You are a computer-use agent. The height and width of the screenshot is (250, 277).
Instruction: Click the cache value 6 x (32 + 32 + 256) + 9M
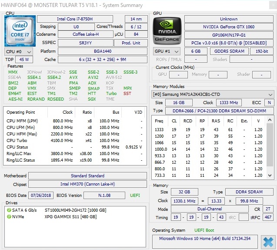click(103, 59)
